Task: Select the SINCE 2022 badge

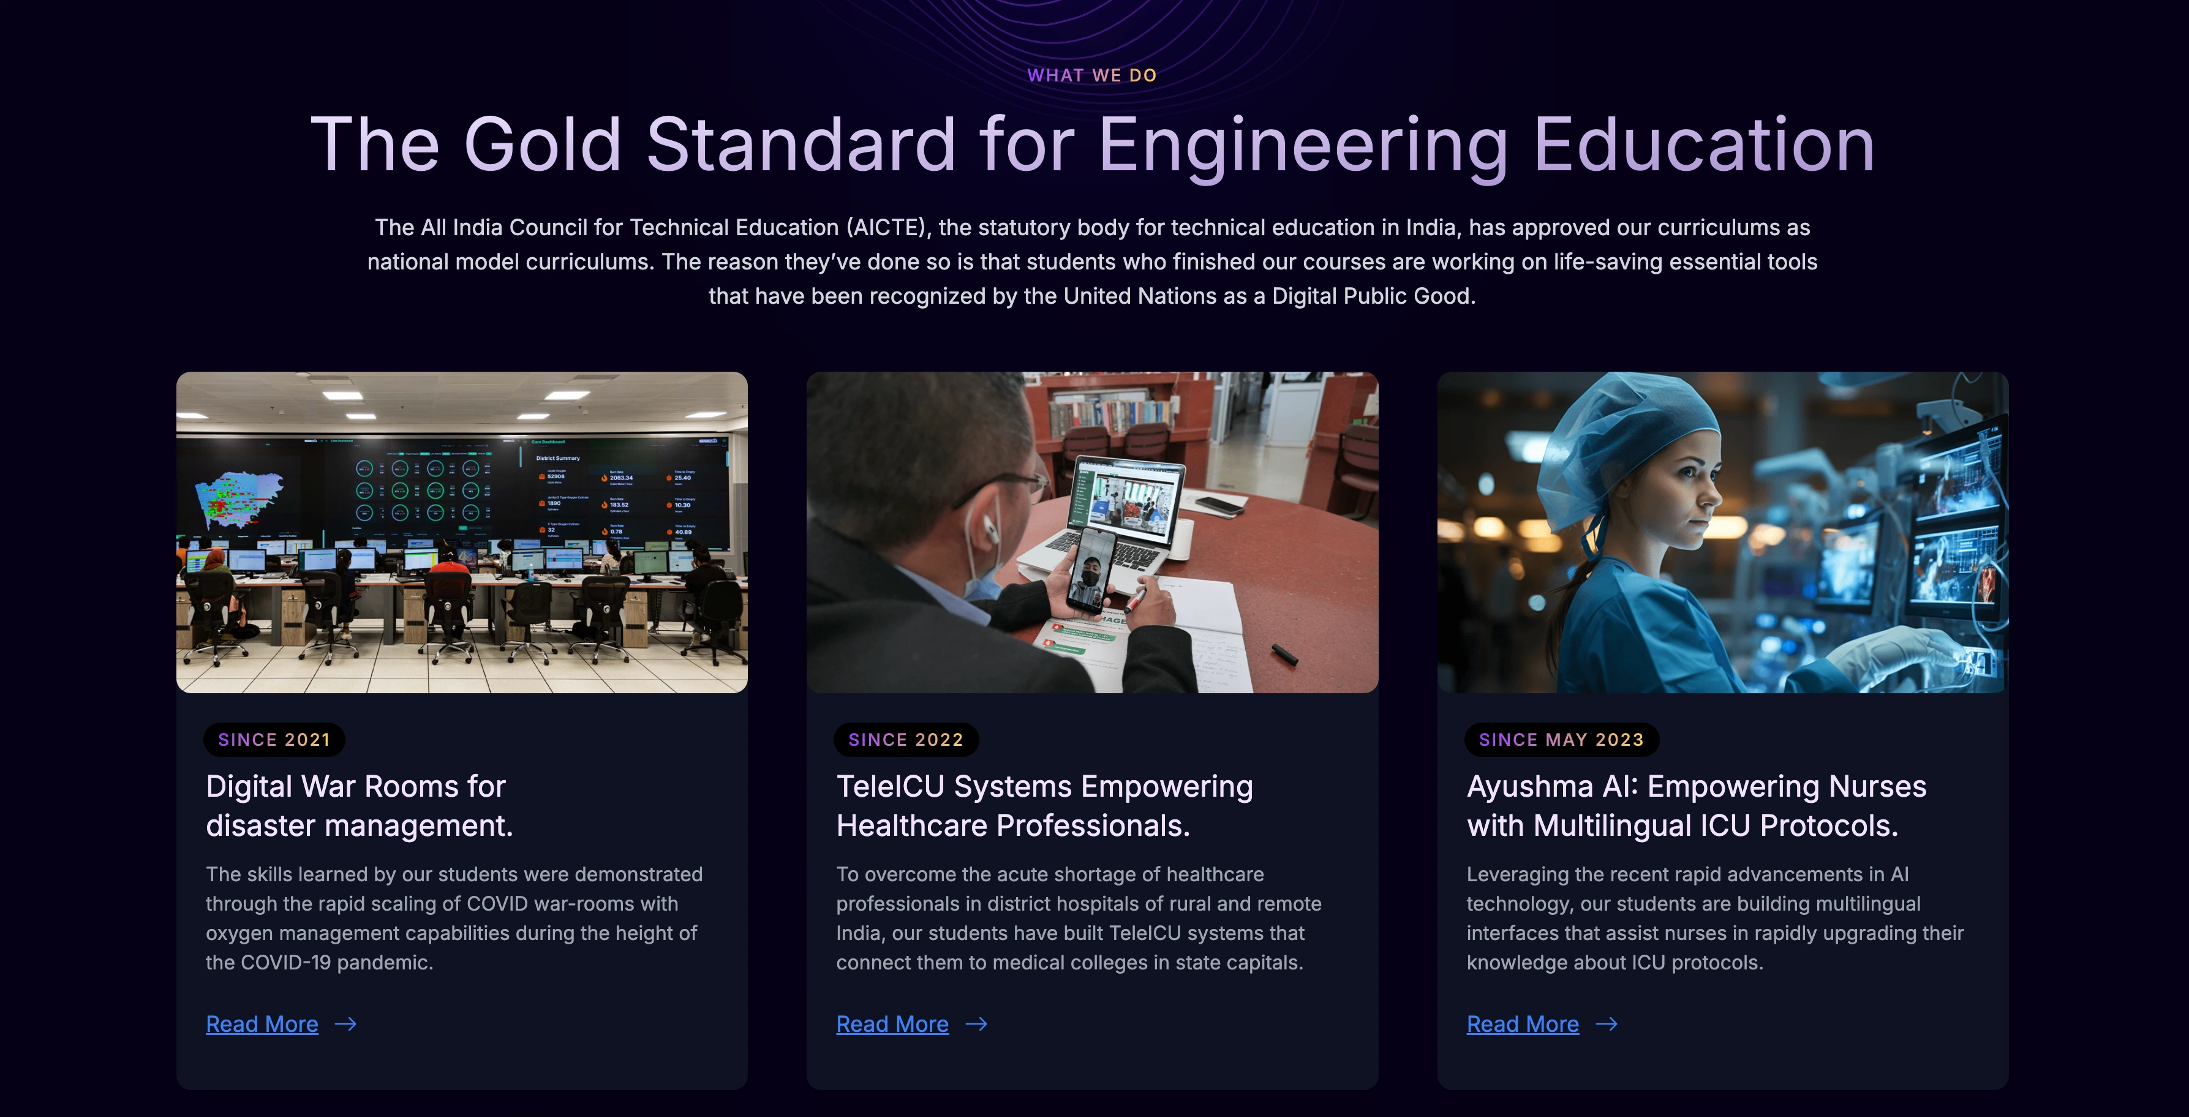Action: click(x=906, y=740)
